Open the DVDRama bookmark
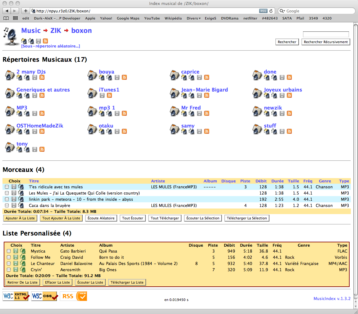 coord(229,18)
